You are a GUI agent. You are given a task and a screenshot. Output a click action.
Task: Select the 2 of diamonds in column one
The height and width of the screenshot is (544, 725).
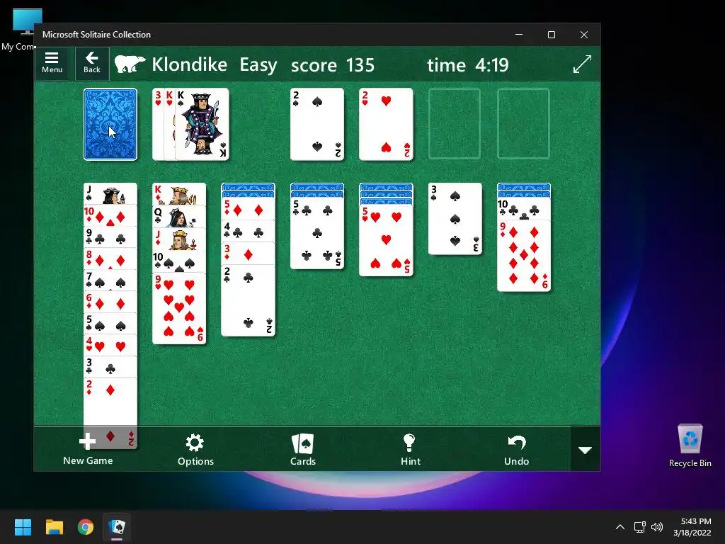[110, 413]
